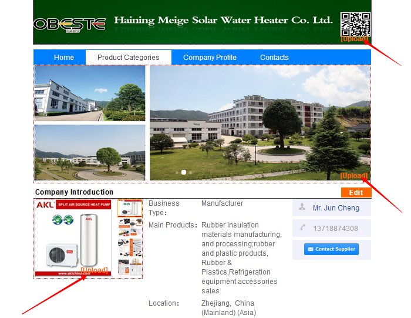Click the person icon beside Mr. Jun Cheng
Viewport: 411px width, 318px height.
302,207
